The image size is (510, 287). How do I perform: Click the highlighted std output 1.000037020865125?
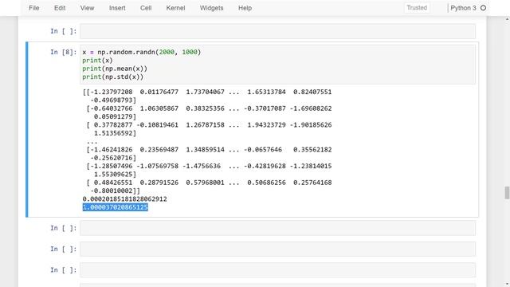pyautogui.click(x=115, y=207)
